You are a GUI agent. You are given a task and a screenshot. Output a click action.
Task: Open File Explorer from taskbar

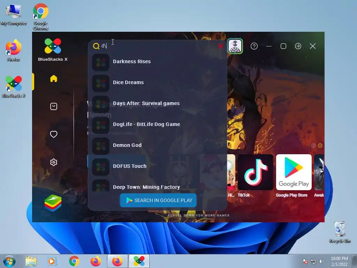point(31,261)
